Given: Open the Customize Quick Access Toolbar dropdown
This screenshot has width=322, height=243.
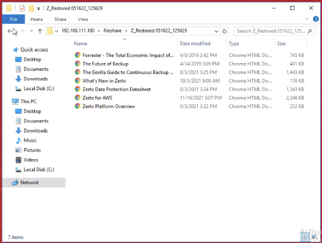Looking at the screenshot, I should tap(38, 9).
